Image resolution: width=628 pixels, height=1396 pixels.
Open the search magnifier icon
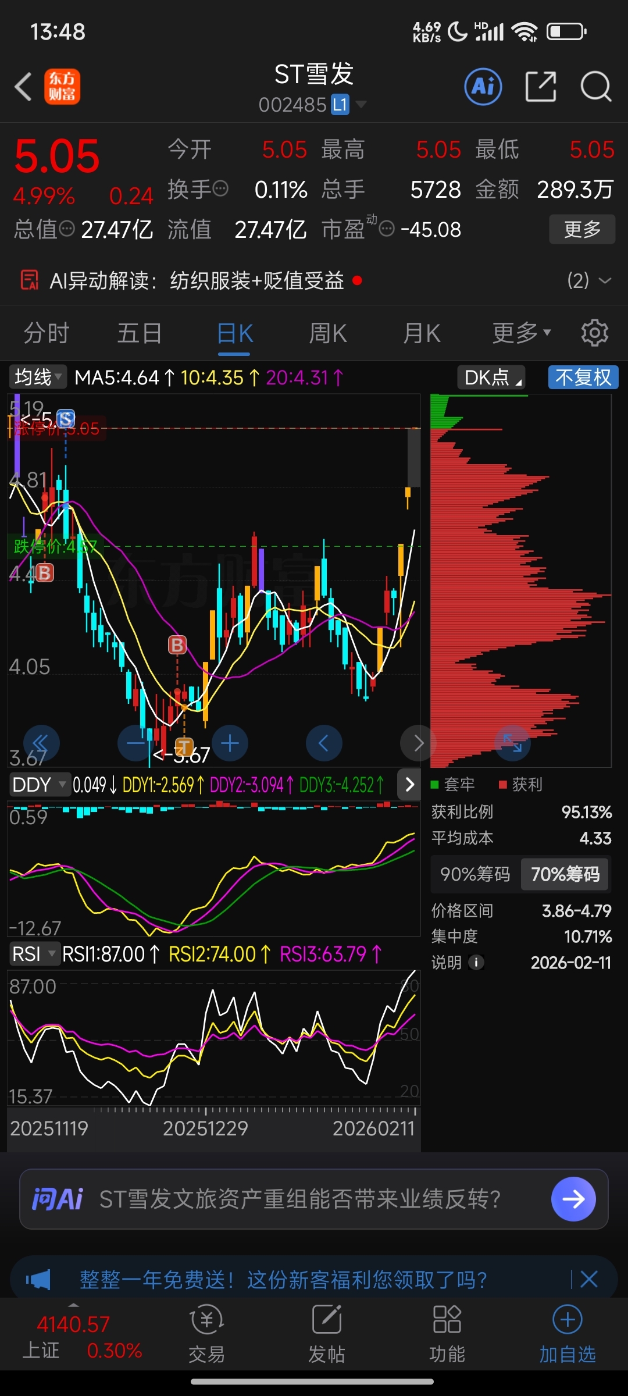[596, 87]
